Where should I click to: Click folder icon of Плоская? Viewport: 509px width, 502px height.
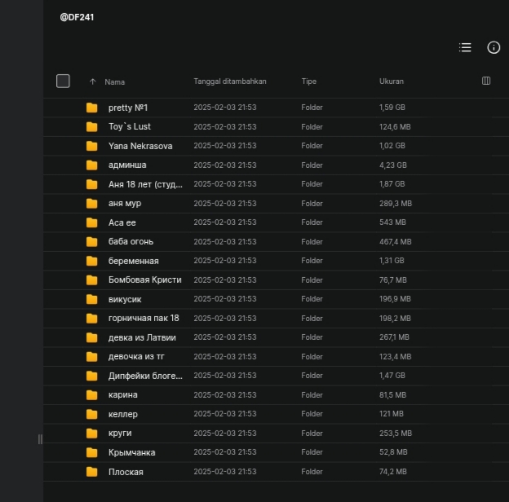click(92, 472)
